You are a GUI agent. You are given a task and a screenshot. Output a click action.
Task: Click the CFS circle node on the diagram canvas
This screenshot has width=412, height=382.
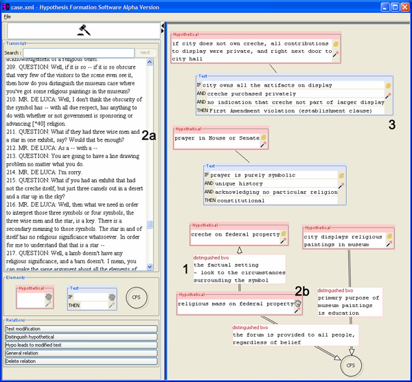tap(351, 366)
